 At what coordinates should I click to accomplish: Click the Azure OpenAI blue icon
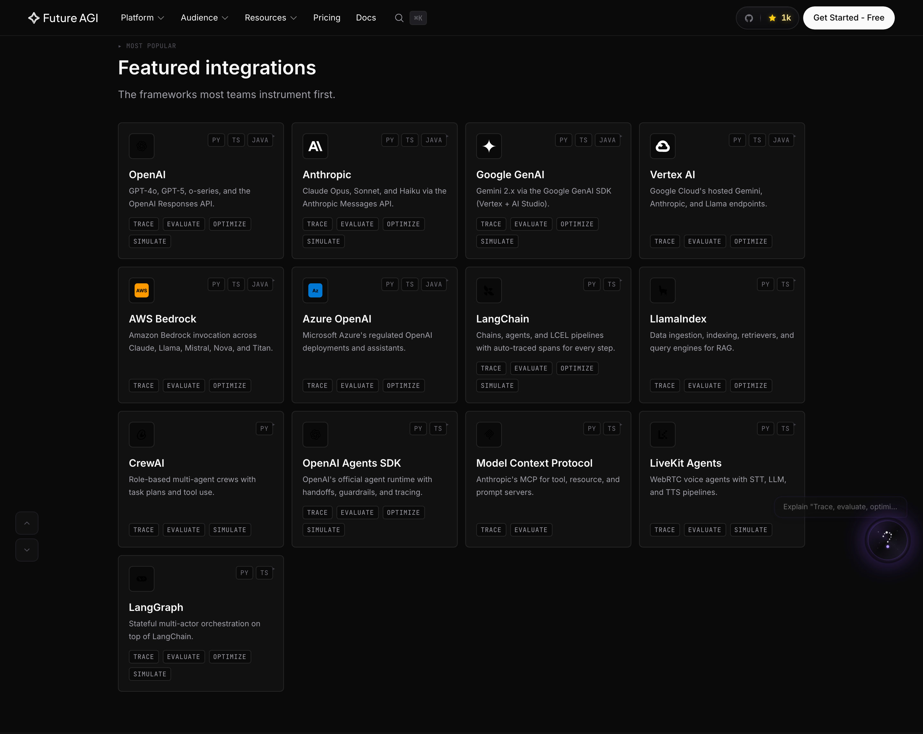click(315, 290)
